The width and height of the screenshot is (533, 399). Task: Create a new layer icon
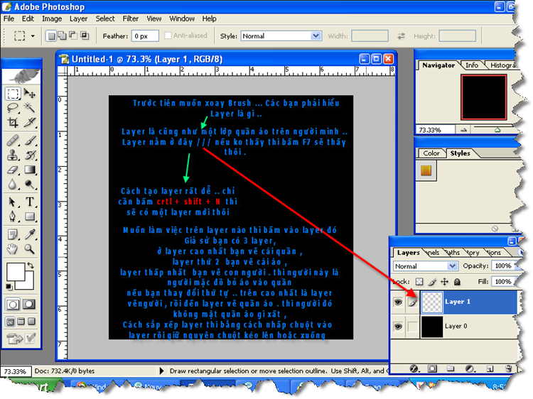[490, 368]
